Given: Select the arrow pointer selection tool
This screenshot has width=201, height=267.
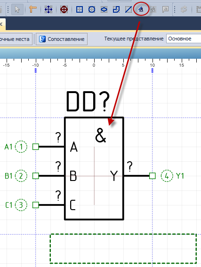Looking at the screenshot, I should [x=17, y=9].
